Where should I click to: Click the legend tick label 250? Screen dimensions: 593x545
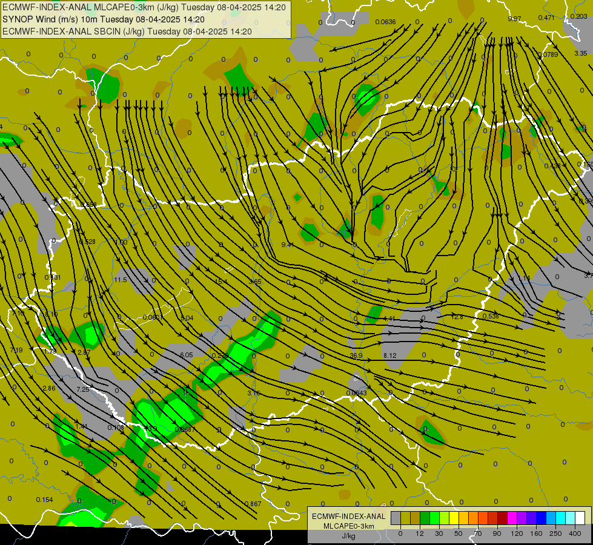pos(555,533)
